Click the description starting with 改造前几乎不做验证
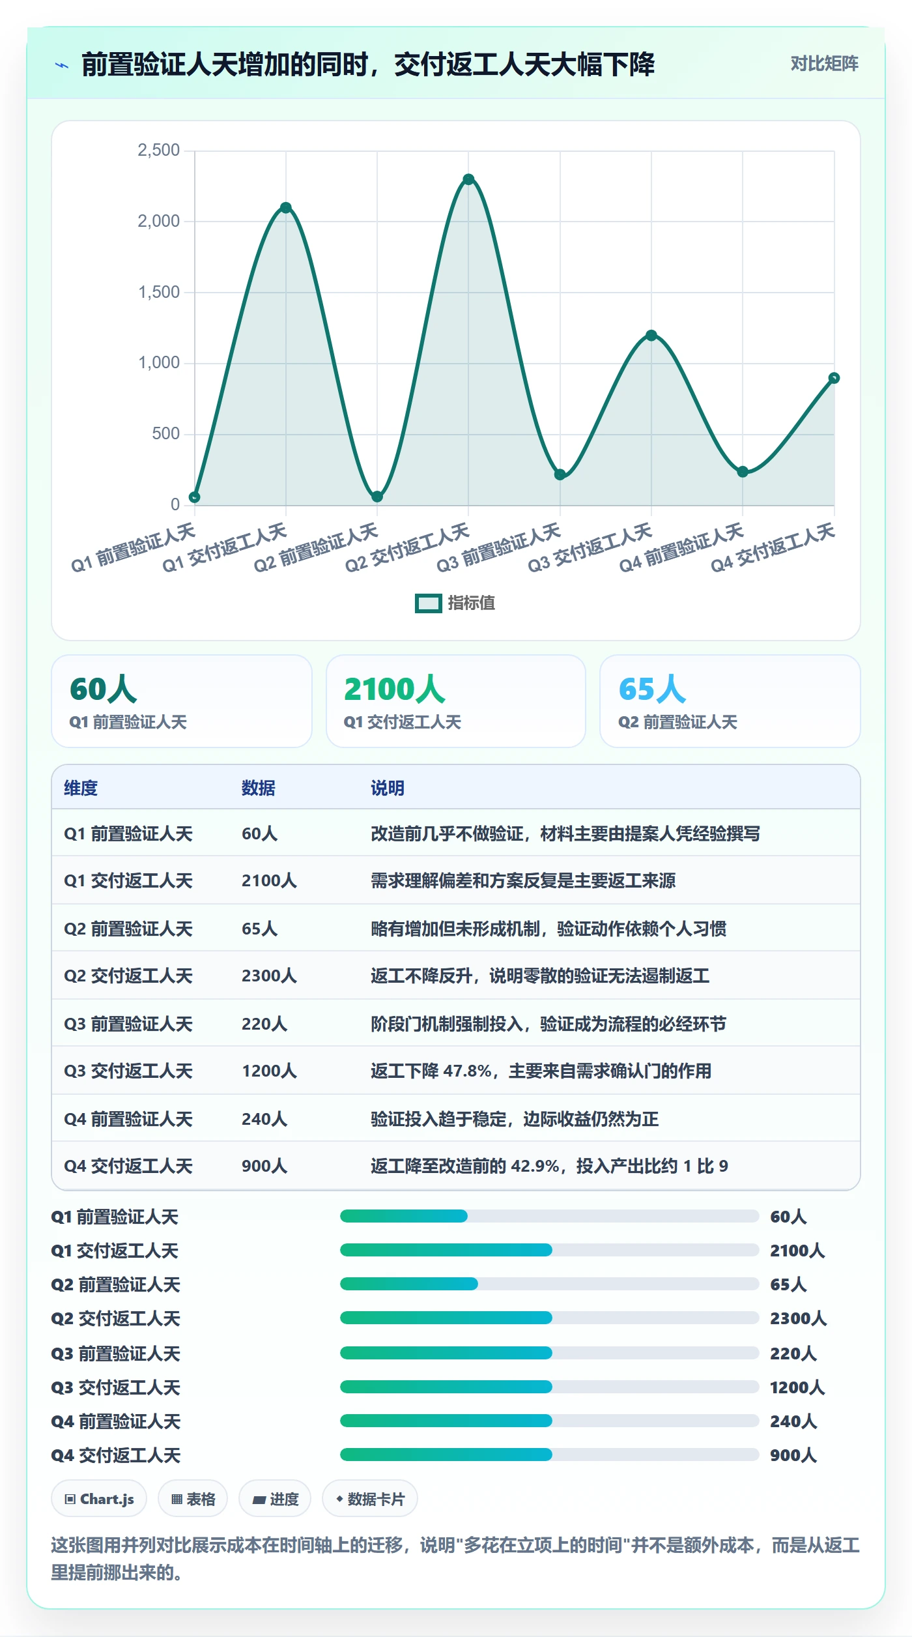Viewport: 912px width, 1637px height. (x=565, y=833)
